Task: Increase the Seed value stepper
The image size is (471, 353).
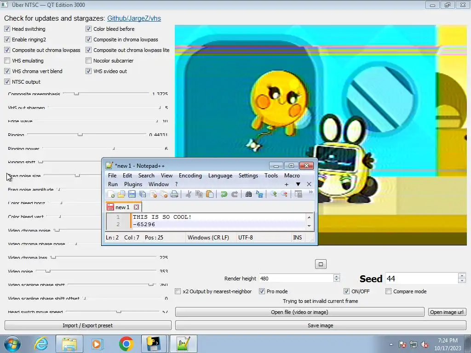Action: pos(462,276)
